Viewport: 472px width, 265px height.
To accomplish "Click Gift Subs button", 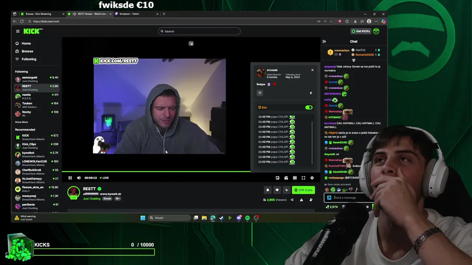I will coord(303,190).
